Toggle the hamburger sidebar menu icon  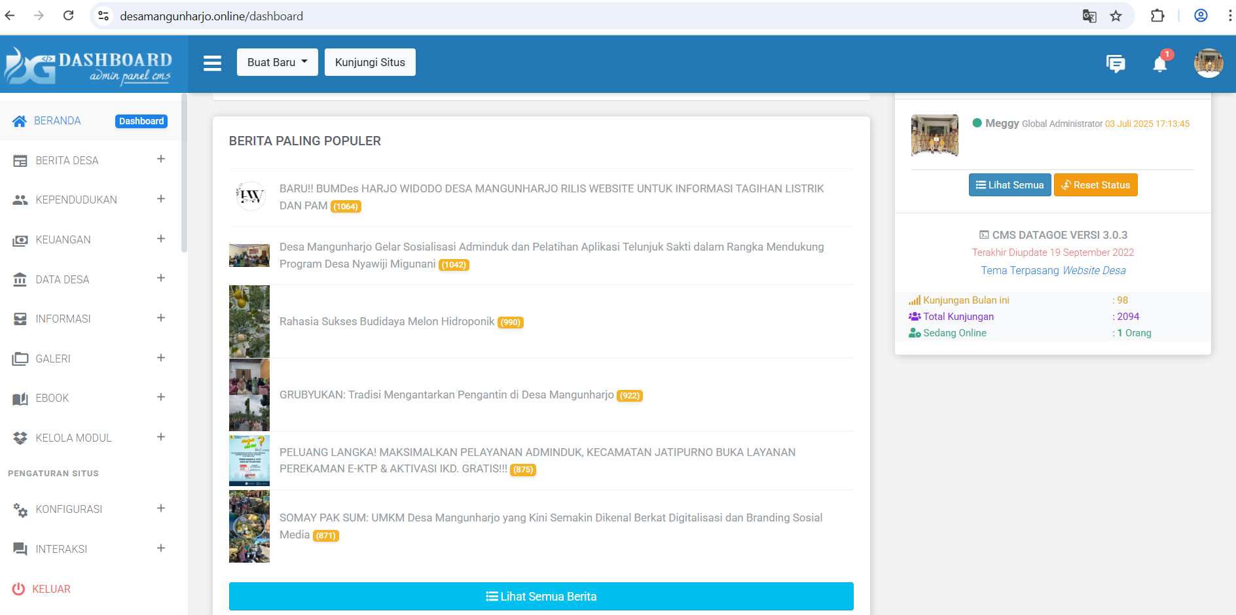coord(212,63)
